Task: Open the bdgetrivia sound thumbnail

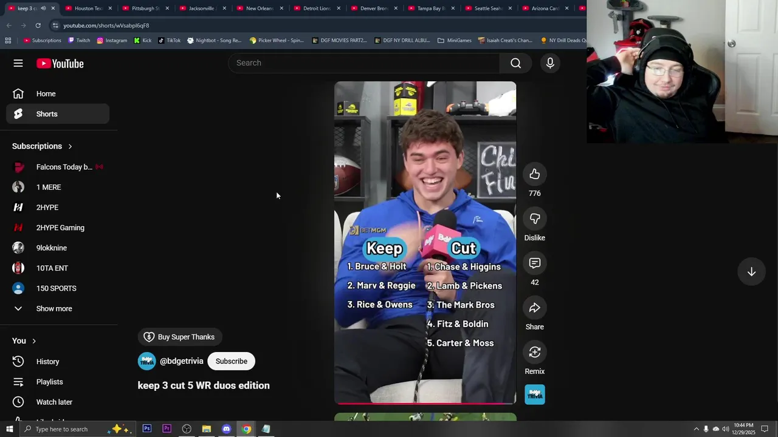Action: (x=535, y=395)
